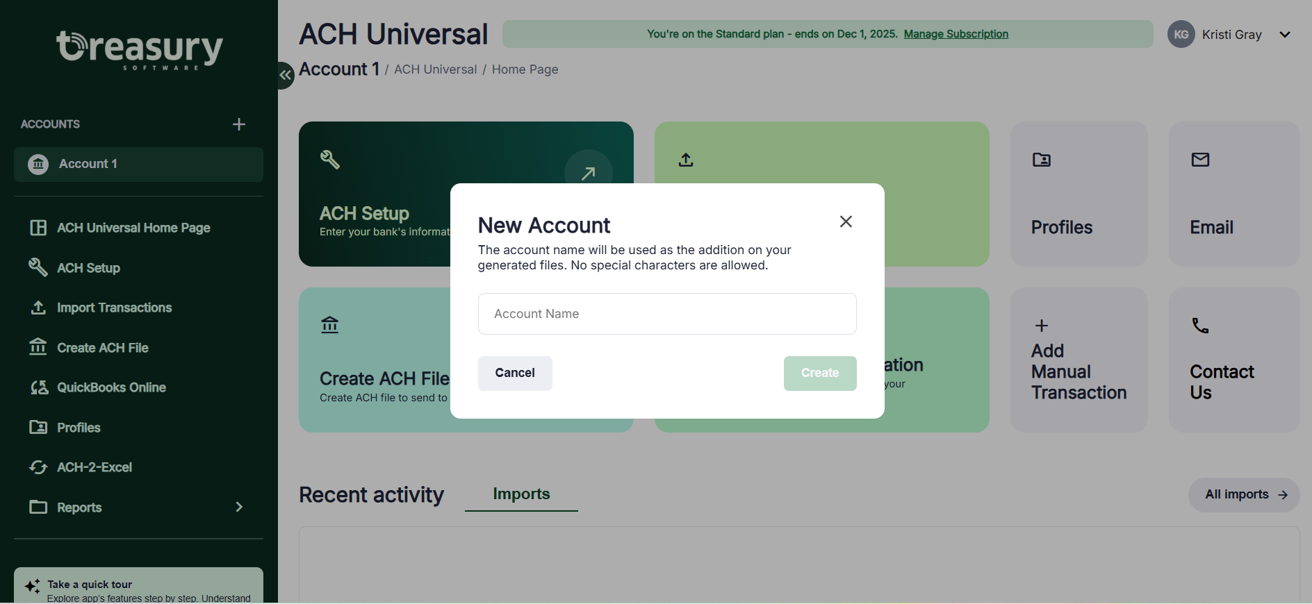Open Create ACH File in sidebar
Screen dimensions: 1312x604
[102, 348]
